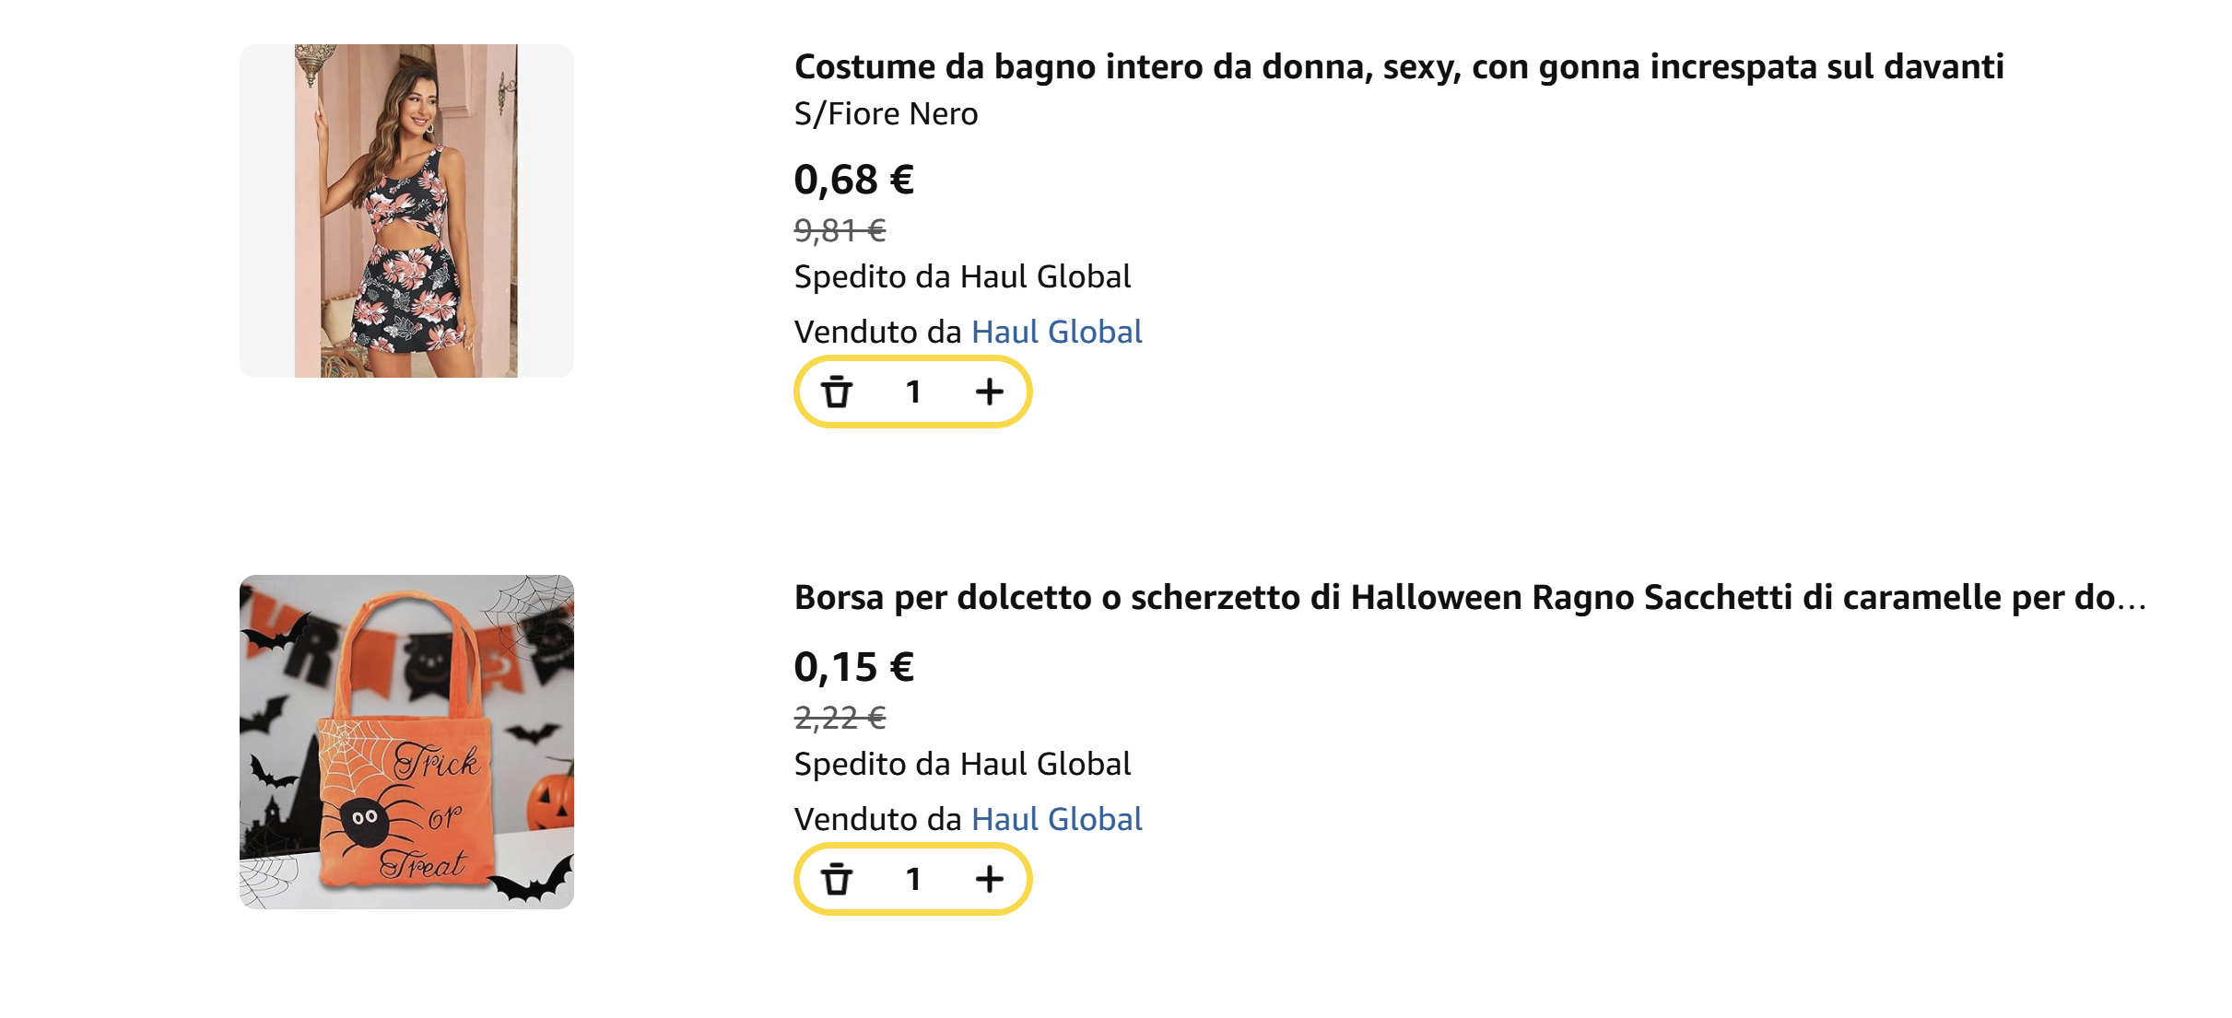Click the 0,15 € Halloween bag price
2232x1018 pixels.
pyautogui.click(x=853, y=666)
